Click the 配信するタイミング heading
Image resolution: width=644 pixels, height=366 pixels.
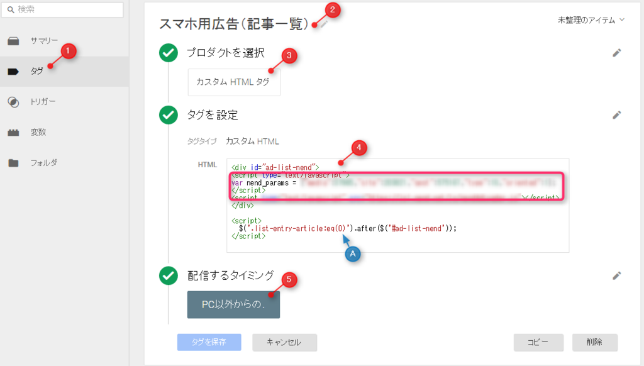230,275
